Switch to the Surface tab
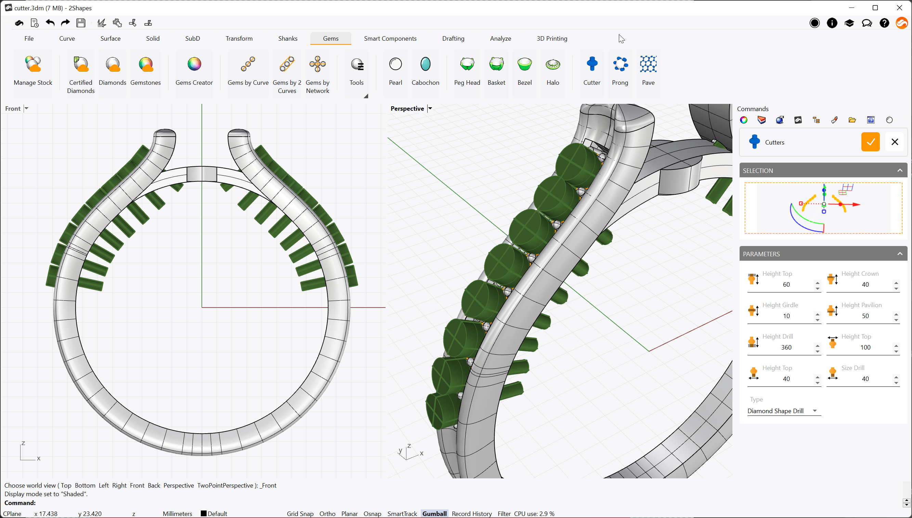Viewport: 912px width, 518px height. pyautogui.click(x=110, y=38)
